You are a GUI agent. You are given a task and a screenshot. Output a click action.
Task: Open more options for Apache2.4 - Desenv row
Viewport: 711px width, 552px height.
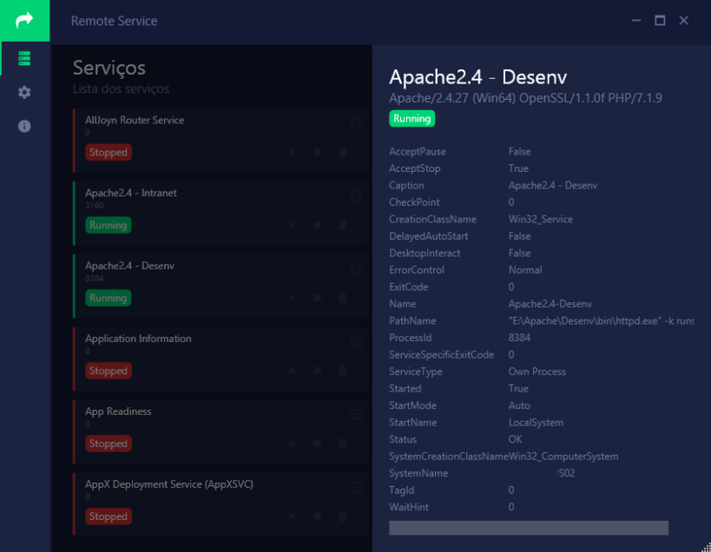(x=357, y=269)
